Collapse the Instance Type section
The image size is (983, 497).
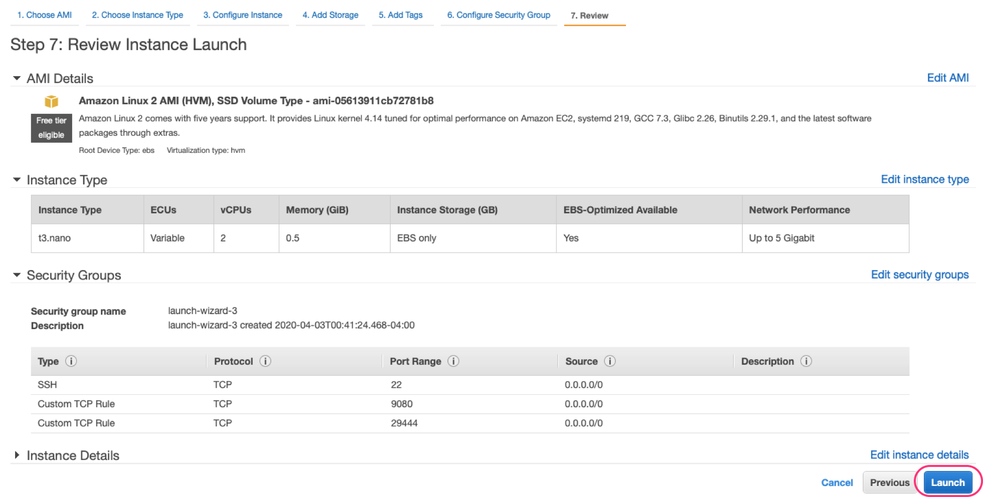[17, 180]
